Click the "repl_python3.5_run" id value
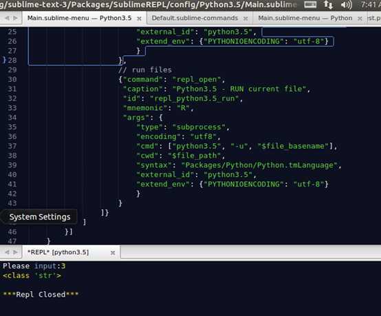 click(x=195, y=98)
